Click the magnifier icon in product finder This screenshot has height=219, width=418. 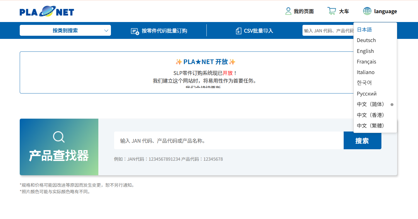pyautogui.click(x=59, y=137)
